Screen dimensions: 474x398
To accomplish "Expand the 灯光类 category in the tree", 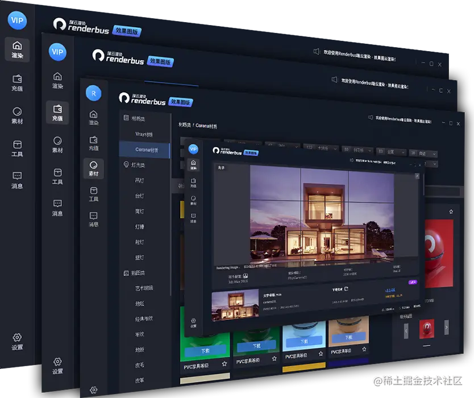I will pos(134,164).
